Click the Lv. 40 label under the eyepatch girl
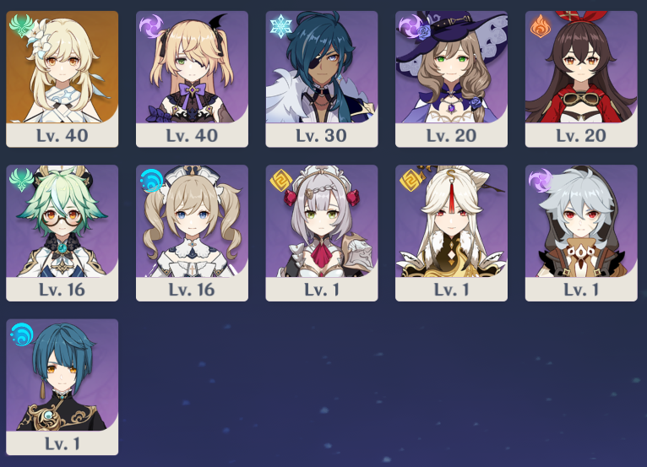This screenshot has height=467, width=647. pos(192,135)
